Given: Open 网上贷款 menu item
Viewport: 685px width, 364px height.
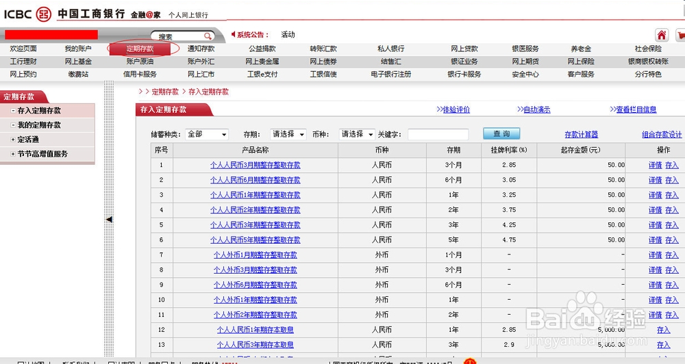Looking at the screenshot, I should [x=464, y=49].
